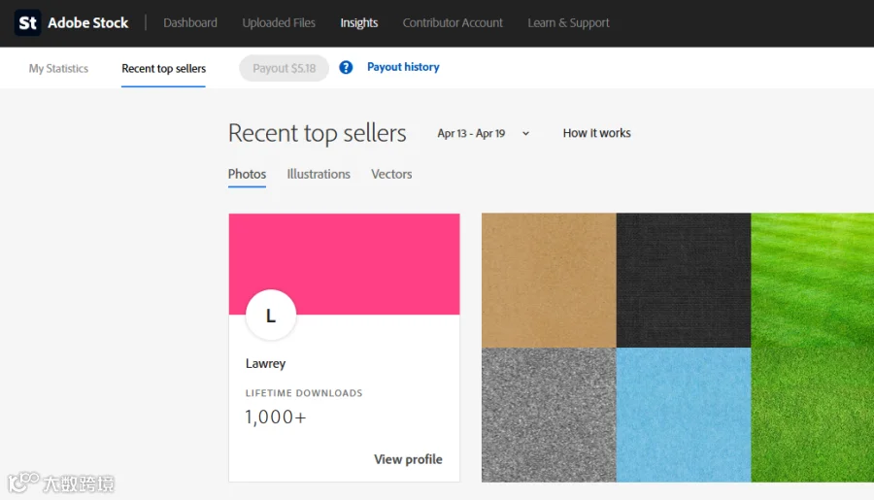Open the Payout history link
This screenshot has height=500, width=874.
pyautogui.click(x=403, y=67)
